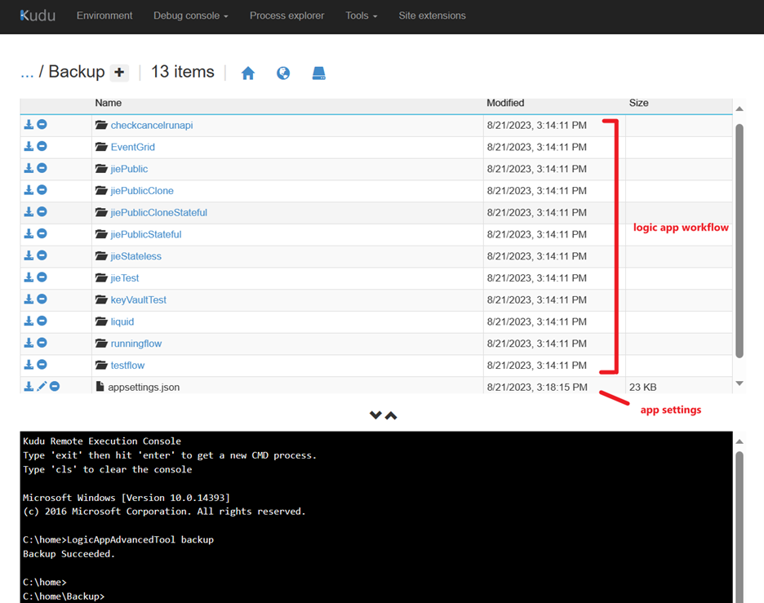Delete the runningflow folder

(x=42, y=343)
